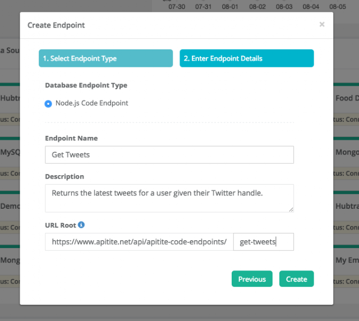Click the 08-05 date on background chart
This screenshot has height=321, width=359.
coord(338,7)
